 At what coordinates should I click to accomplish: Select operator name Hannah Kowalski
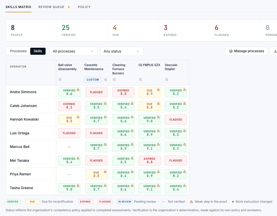pyautogui.click(x=24, y=119)
